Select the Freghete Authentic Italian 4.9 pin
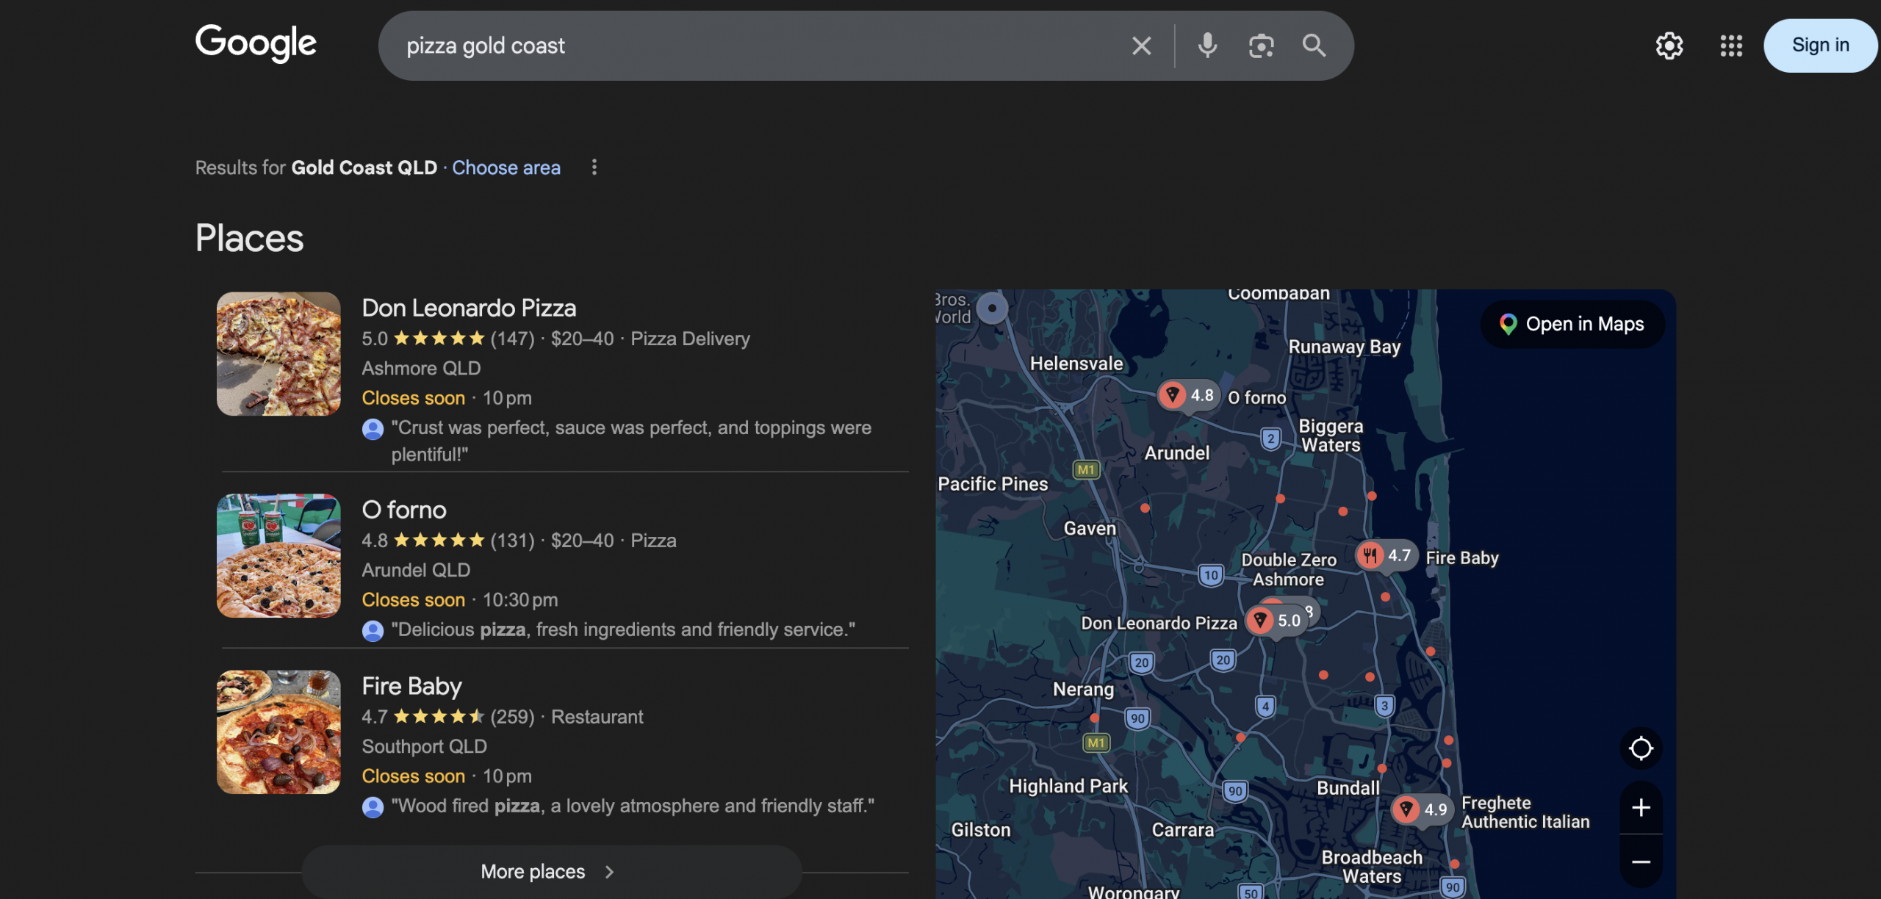The height and width of the screenshot is (899, 1881). [1422, 809]
